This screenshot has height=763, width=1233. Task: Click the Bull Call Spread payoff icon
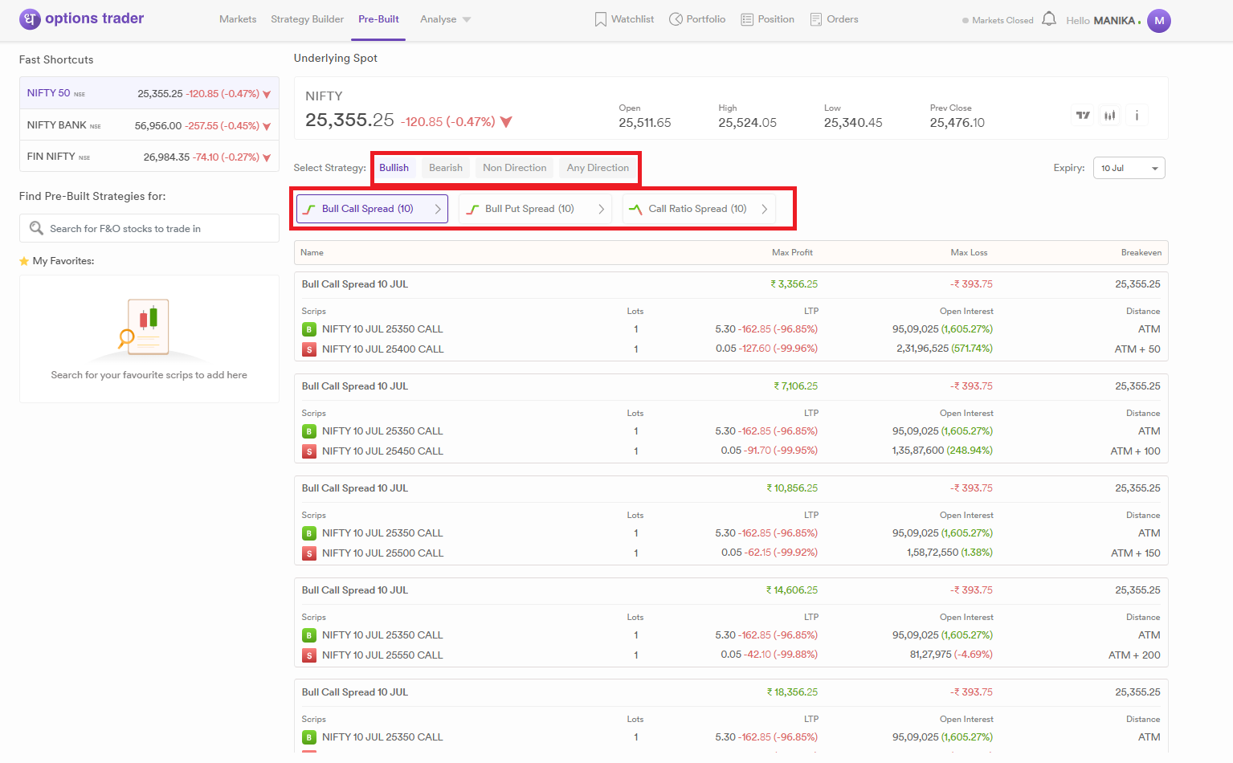(309, 209)
